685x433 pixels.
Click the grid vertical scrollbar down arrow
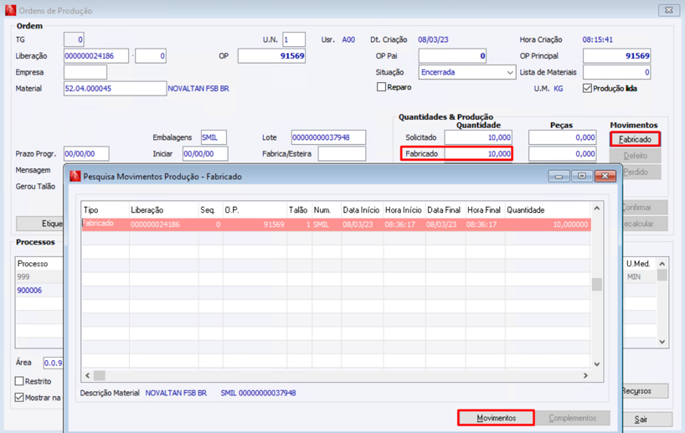pyautogui.click(x=597, y=364)
